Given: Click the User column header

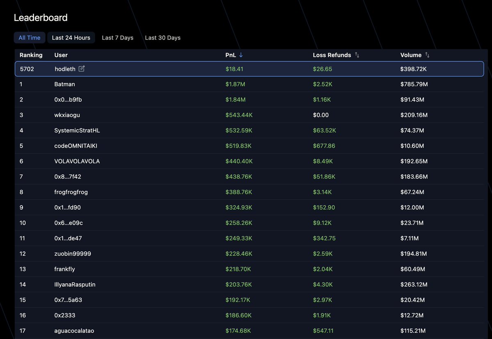Looking at the screenshot, I should (x=61, y=55).
